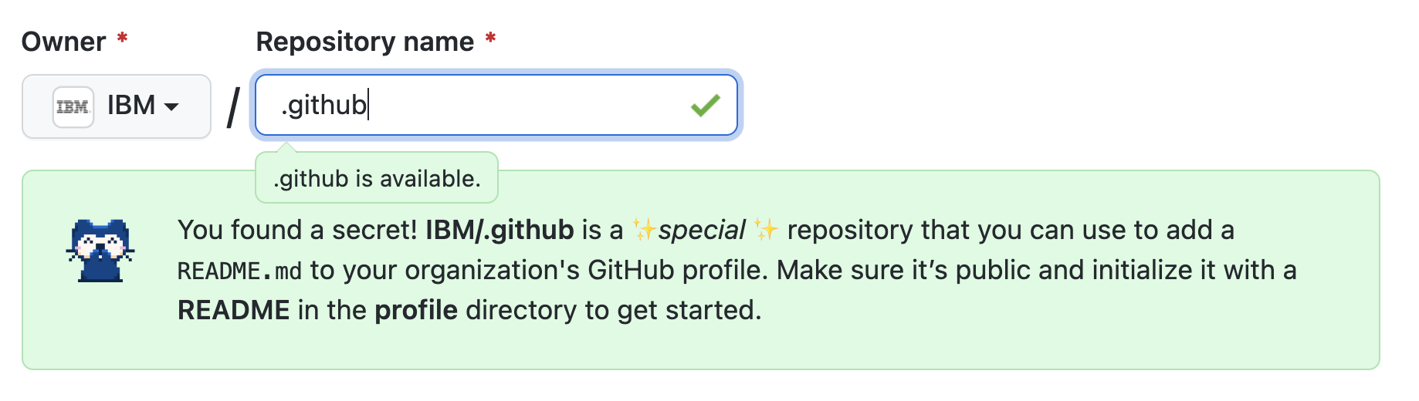Click the slash separator between owner and name
This screenshot has width=1419, height=401.
[233, 107]
